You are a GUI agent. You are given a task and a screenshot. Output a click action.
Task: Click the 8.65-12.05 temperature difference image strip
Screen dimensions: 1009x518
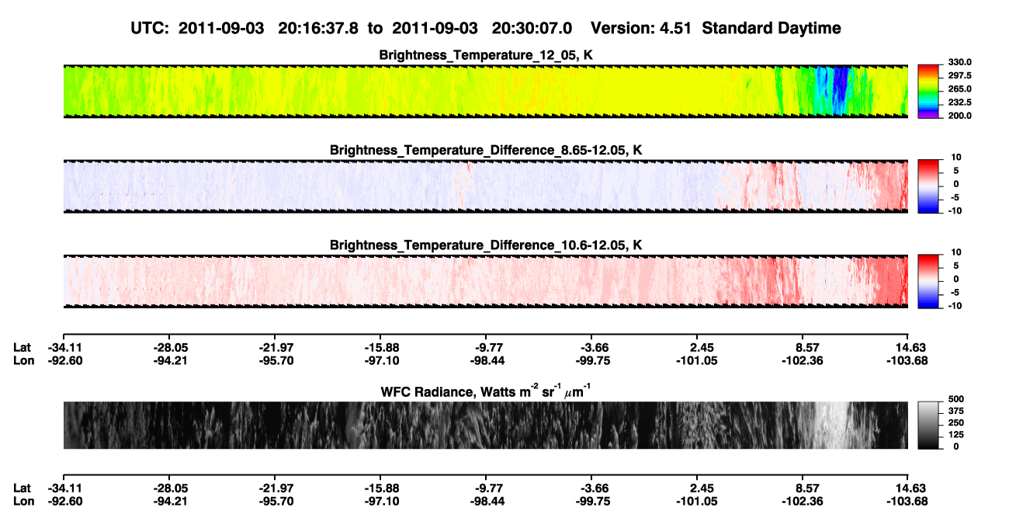coord(485,186)
